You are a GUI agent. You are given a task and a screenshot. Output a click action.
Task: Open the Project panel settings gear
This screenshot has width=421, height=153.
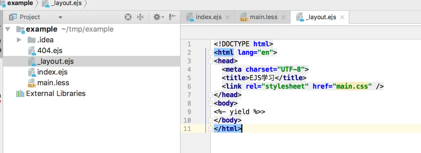157,17
